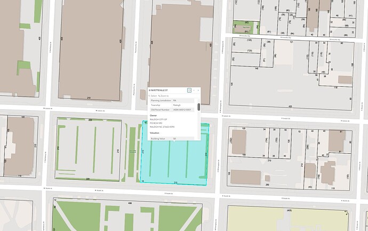Click the Valuation section heading
Image resolution: width=368 pixels, height=231 pixels.
[155, 133]
